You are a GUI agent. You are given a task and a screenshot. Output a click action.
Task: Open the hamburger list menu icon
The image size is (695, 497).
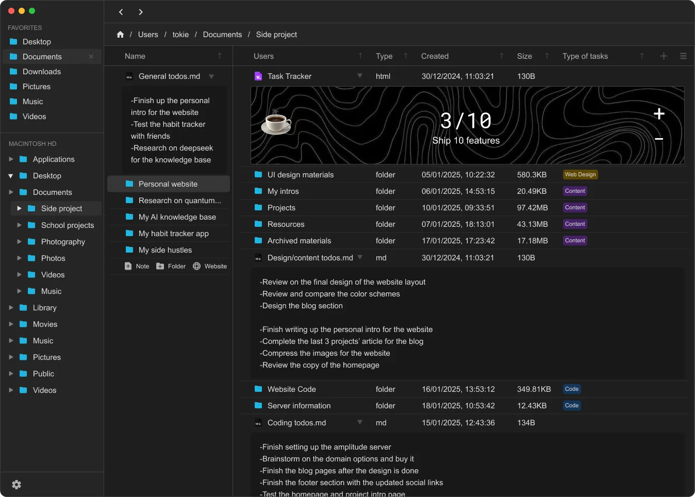[683, 56]
